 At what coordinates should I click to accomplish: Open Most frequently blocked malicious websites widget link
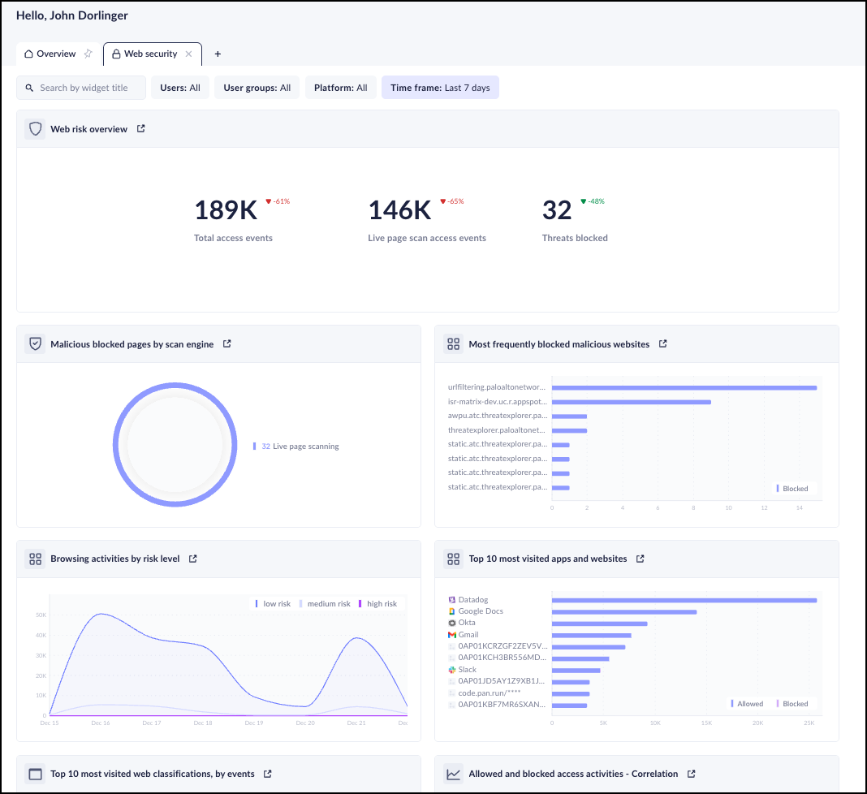point(663,344)
